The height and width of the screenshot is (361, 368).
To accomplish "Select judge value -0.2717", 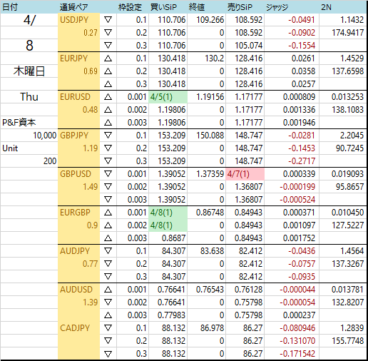I will [x=302, y=161].
